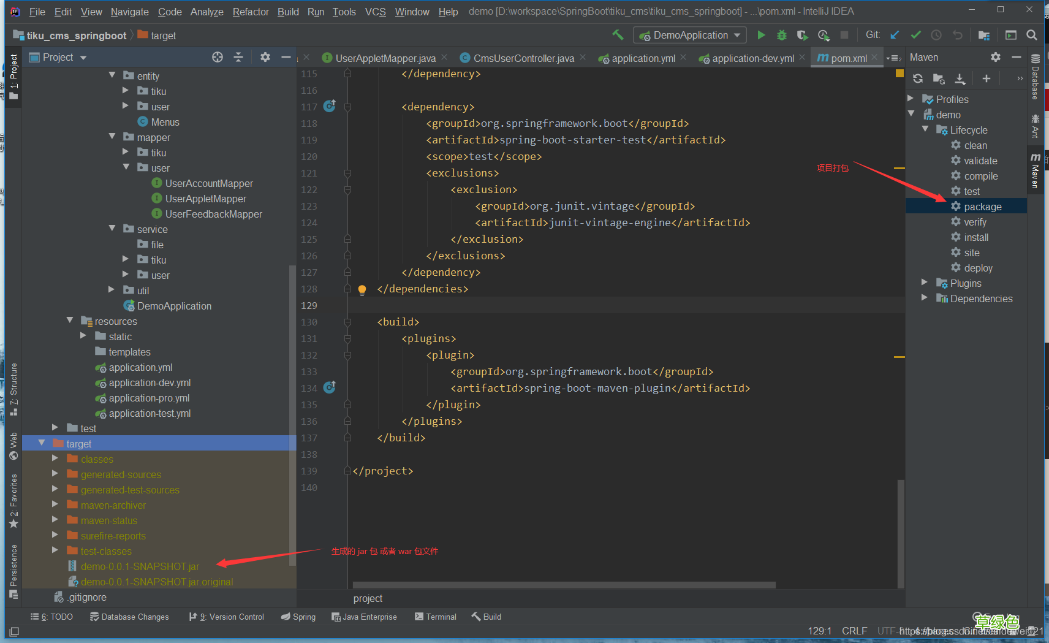Toggle the Web tool window
Viewport: 1049px width, 643px height.
(13, 446)
